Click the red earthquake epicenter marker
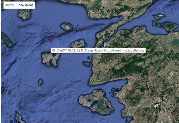Screen dimensions: 179x123 [51, 41]
